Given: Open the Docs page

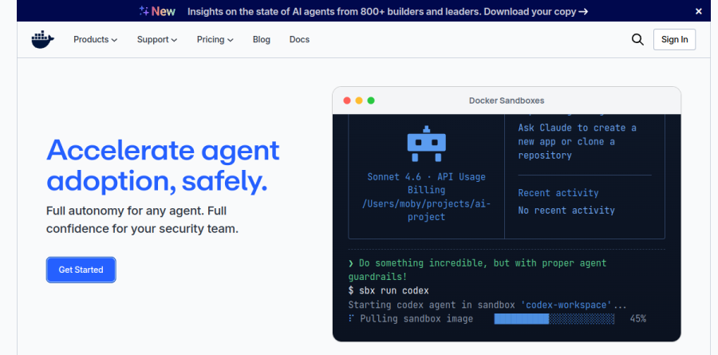Looking at the screenshot, I should coord(299,39).
